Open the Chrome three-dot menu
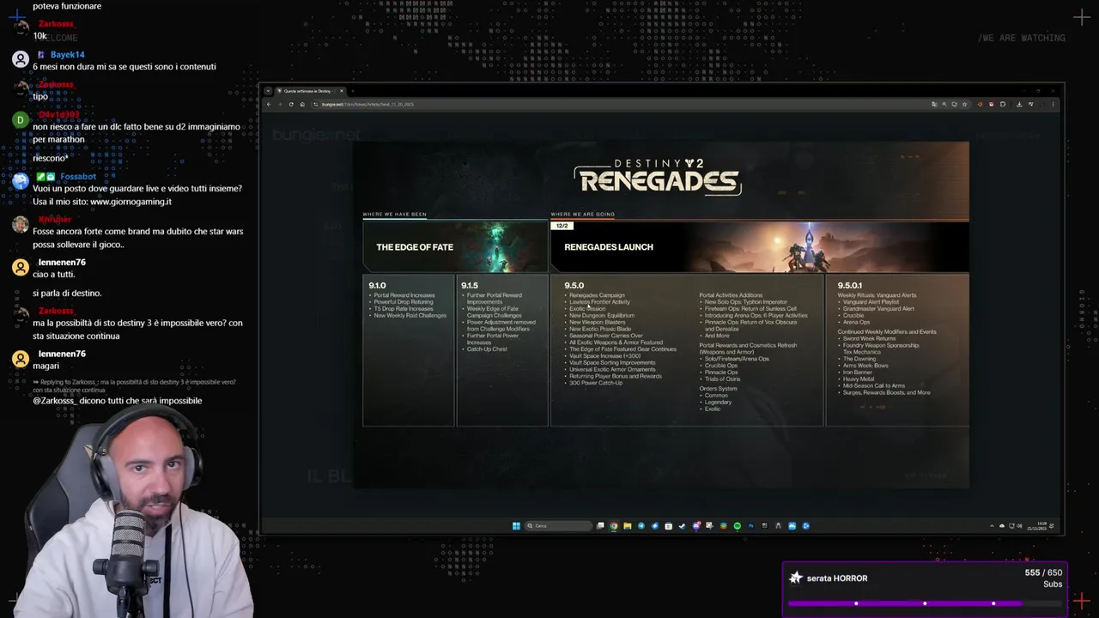The height and width of the screenshot is (618, 1099). click(1053, 104)
